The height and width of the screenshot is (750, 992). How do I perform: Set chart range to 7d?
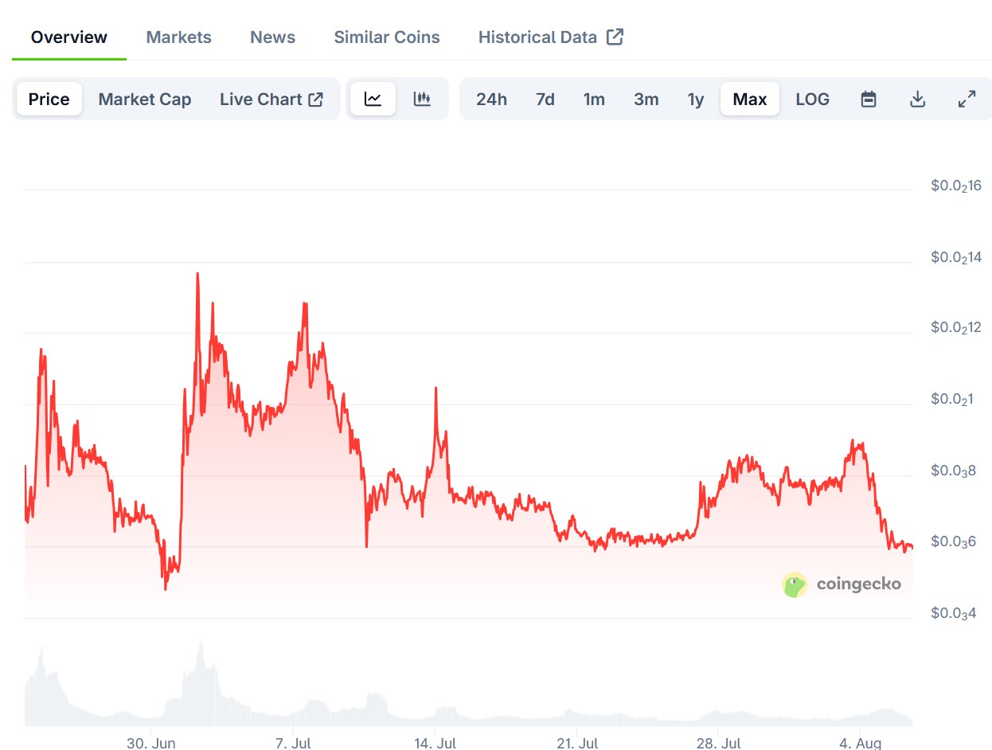point(545,100)
